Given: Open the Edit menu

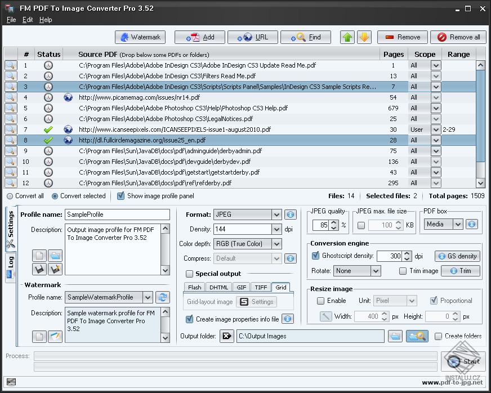Looking at the screenshot, I should pos(28,20).
